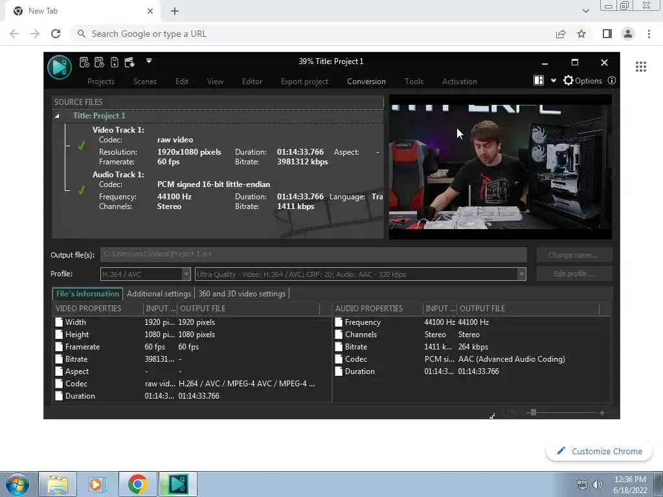This screenshot has width=663, height=497.
Task: Click the zoom in plus button
Action: [602, 413]
